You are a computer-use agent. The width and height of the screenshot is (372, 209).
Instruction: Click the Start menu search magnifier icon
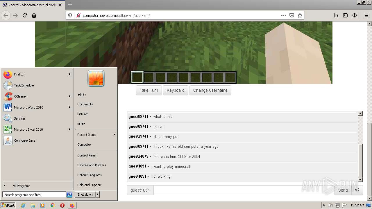(69, 195)
